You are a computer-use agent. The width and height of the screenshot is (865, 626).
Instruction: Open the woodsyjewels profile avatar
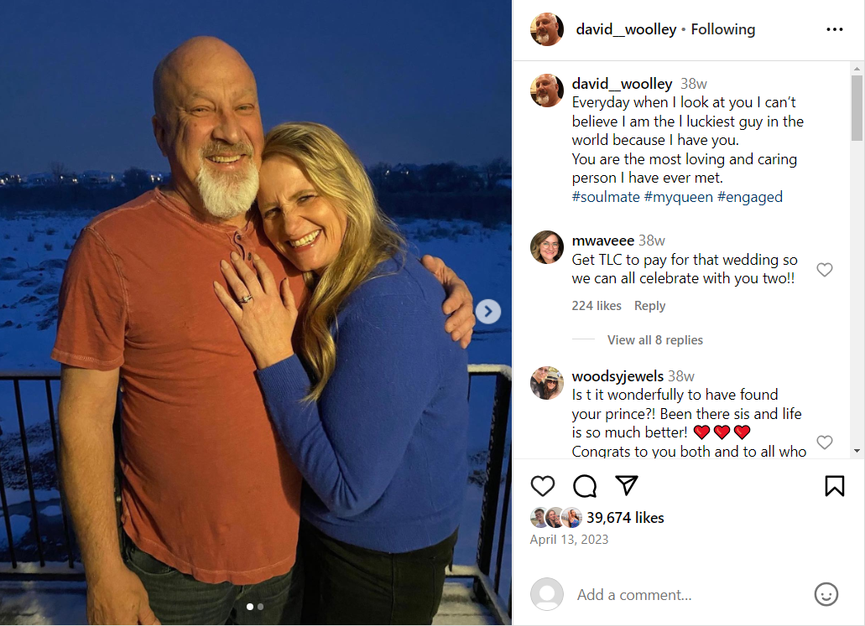tap(547, 383)
